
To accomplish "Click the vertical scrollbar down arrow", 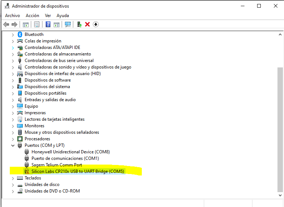I will click(x=280, y=195).
